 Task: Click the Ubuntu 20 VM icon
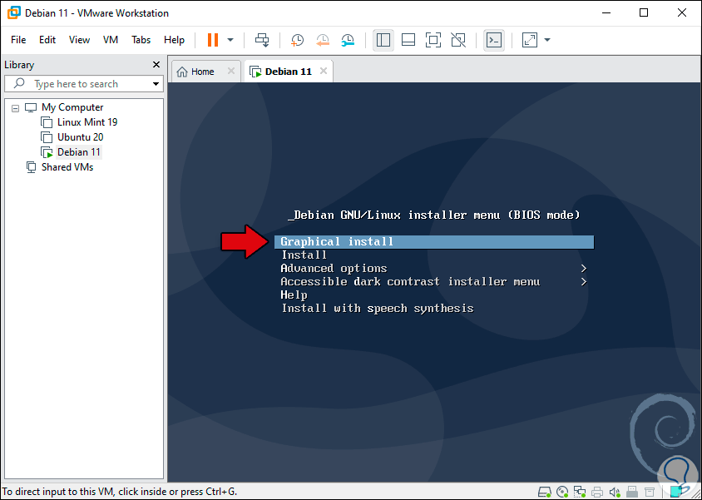pyautogui.click(x=47, y=137)
